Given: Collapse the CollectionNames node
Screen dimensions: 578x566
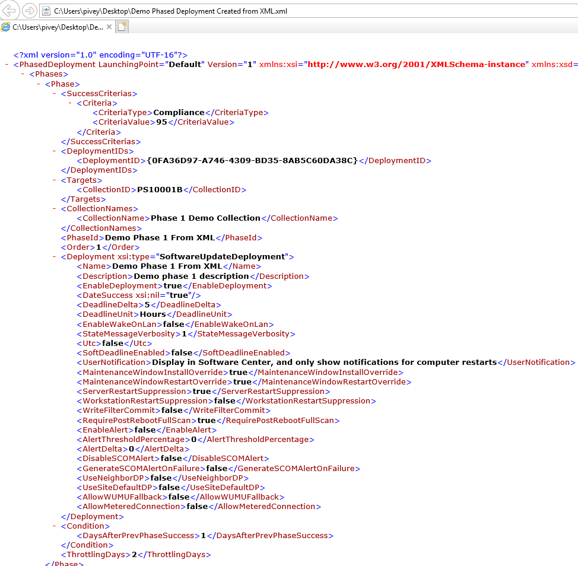Looking at the screenshot, I should [54, 209].
